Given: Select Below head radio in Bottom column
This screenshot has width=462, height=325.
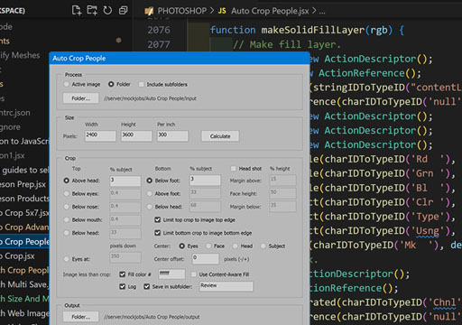Looking at the screenshot, I should coord(149,207).
